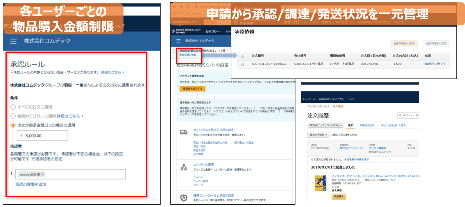Screen dimensions: 465x207
Task: Open the hamburger menu in the business account settings window
Action: coord(178,41)
